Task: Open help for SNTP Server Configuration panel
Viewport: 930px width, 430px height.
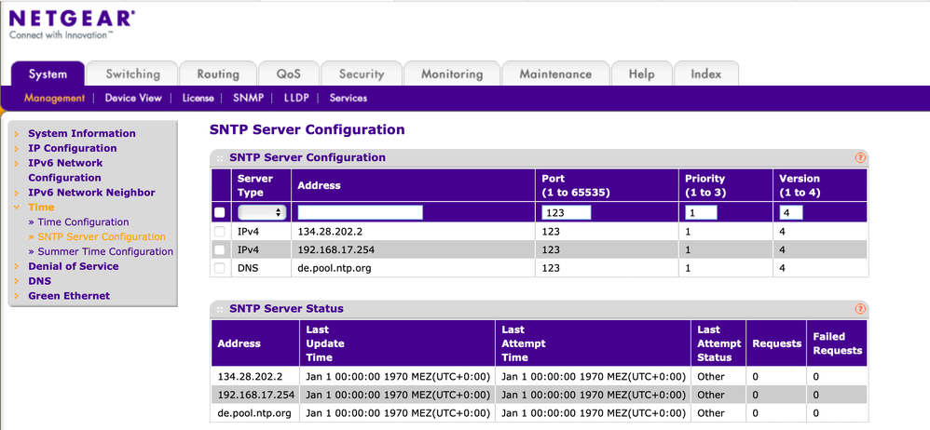Action: point(860,158)
